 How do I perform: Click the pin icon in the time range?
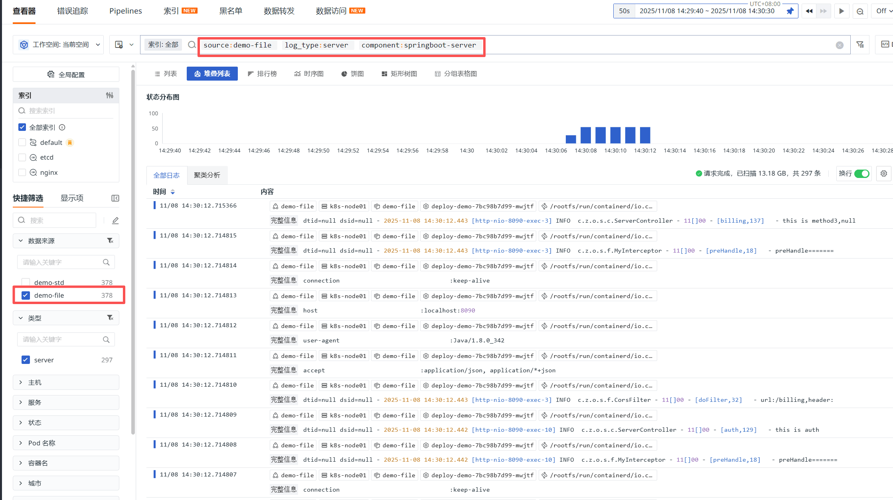click(790, 11)
